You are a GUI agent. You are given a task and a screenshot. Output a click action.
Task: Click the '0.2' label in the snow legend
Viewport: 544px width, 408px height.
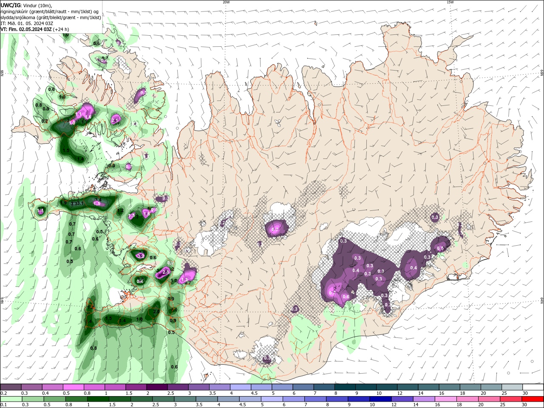click(3, 393)
